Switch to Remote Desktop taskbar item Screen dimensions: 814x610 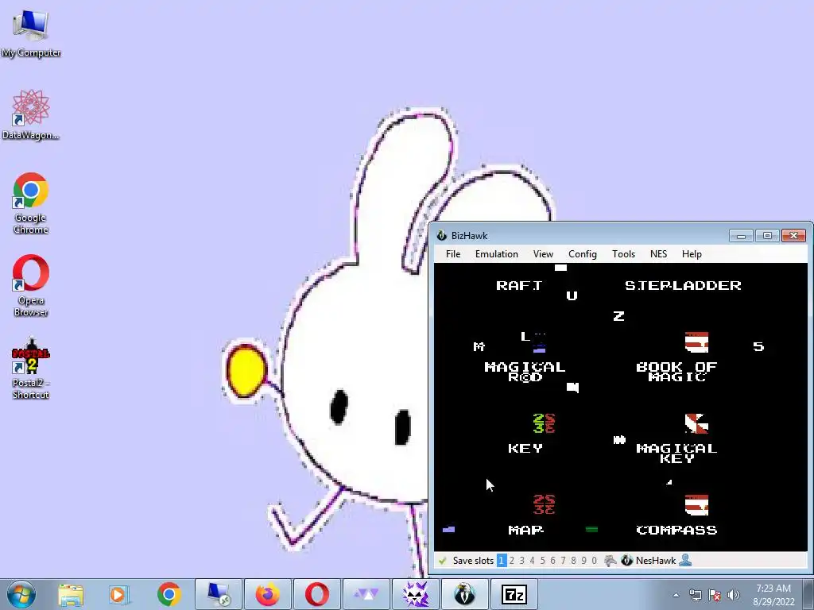click(x=219, y=594)
